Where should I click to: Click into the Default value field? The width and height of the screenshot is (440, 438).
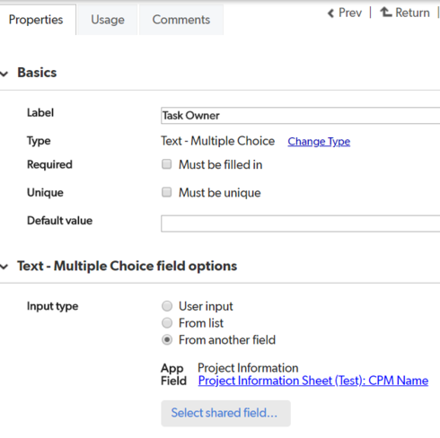(x=300, y=223)
